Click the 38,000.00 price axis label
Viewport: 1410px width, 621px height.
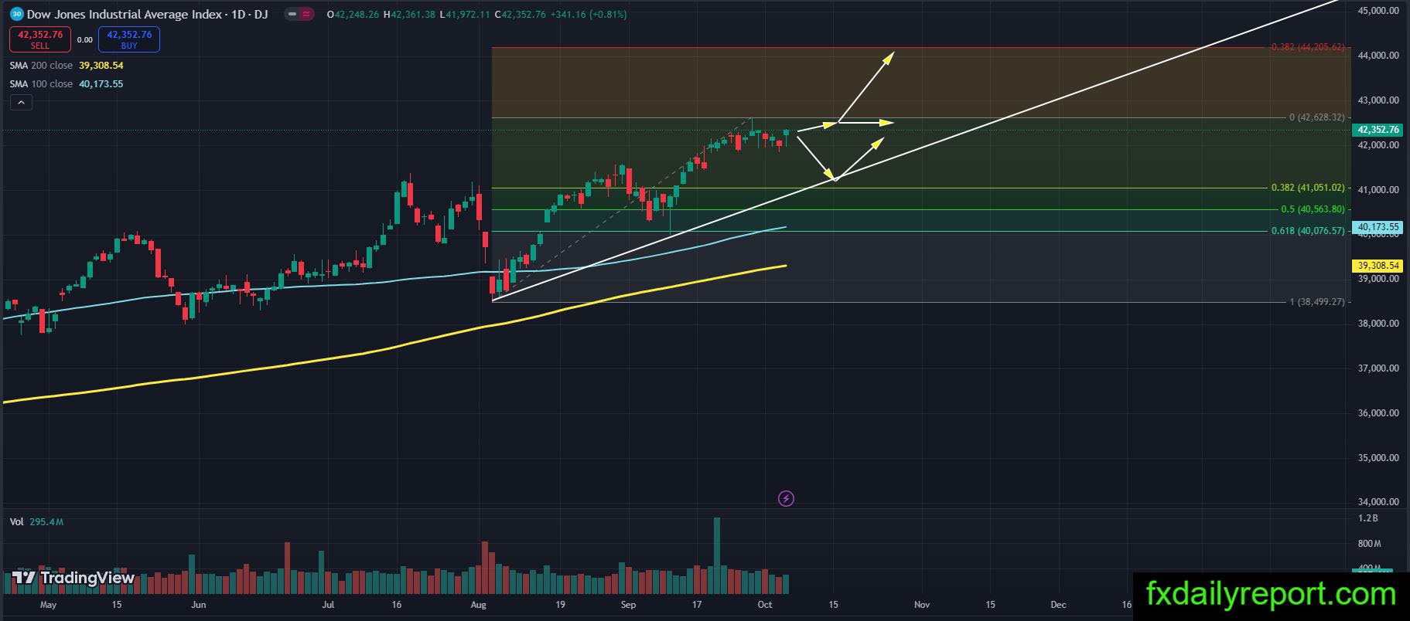coord(1378,324)
